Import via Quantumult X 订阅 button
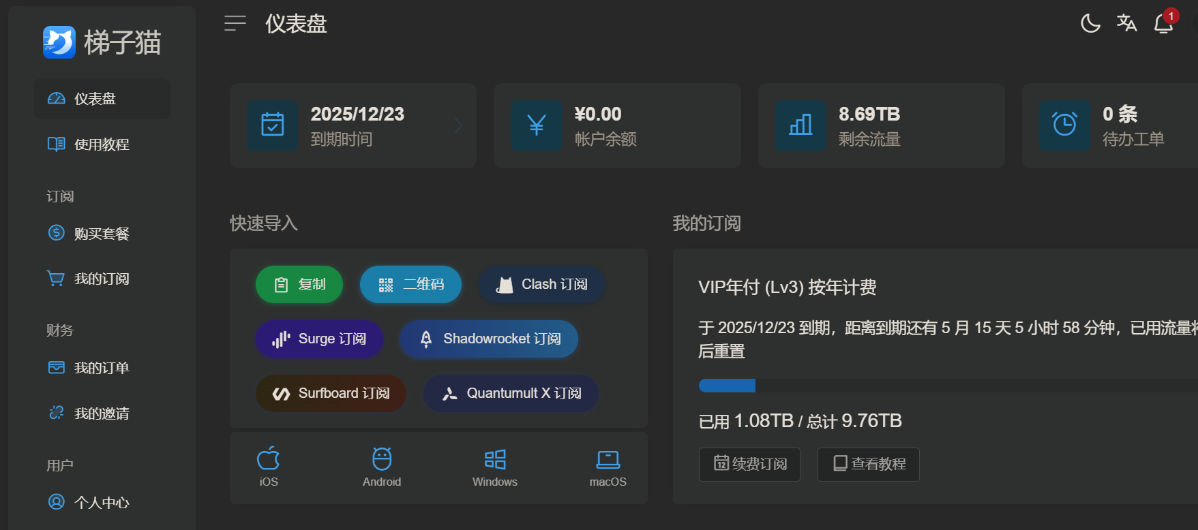This screenshot has width=1198, height=530. tap(511, 393)
